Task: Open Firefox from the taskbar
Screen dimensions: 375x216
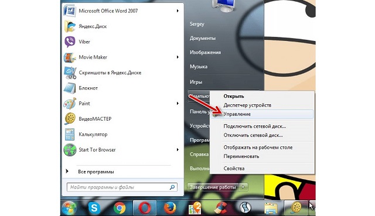Action: click(170, 208)
